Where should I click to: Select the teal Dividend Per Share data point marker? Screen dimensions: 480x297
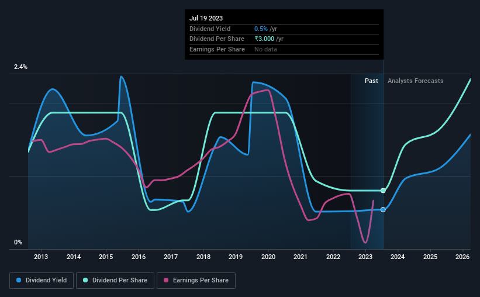pyautogui.click(x=383, y=191)
